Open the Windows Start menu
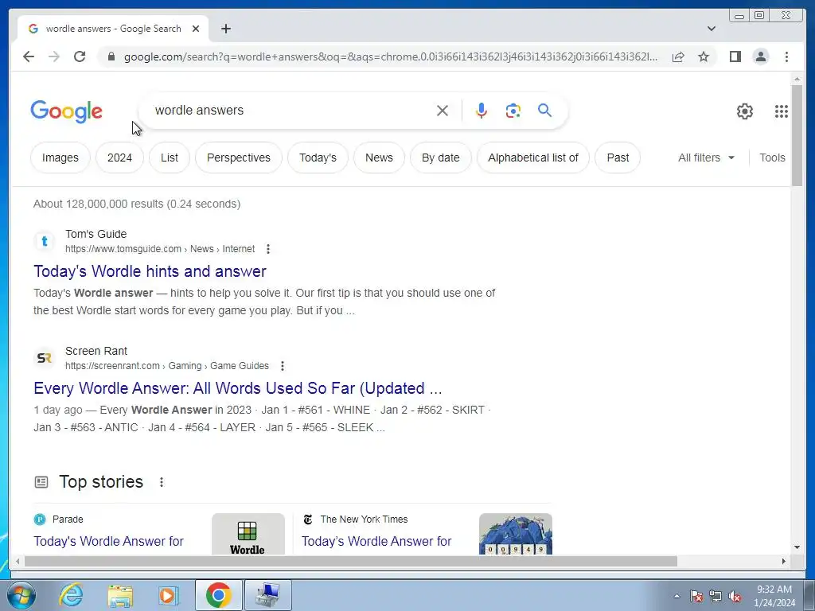 (x=21, y=595)
